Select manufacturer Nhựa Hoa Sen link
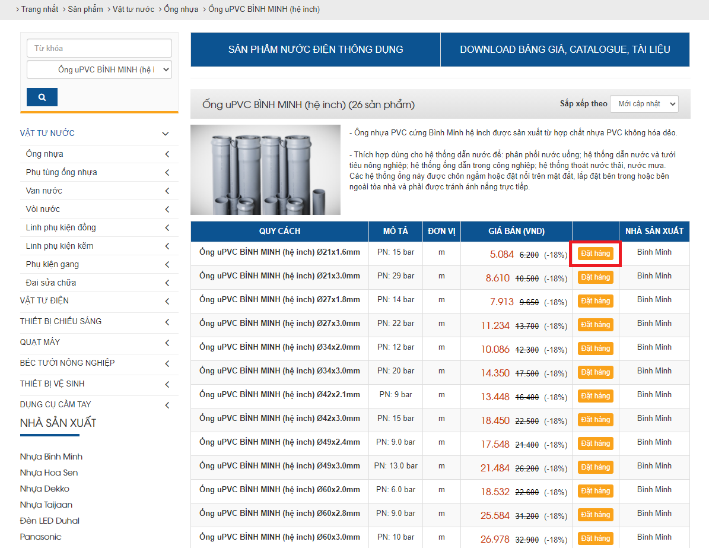 (x=49, y=473)
